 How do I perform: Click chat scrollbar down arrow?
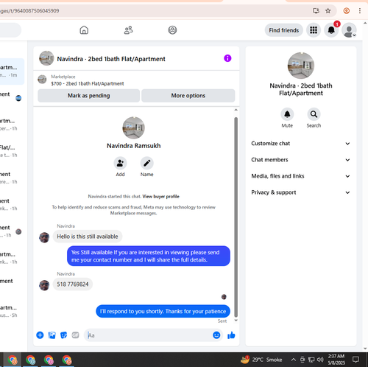(236, 320)
